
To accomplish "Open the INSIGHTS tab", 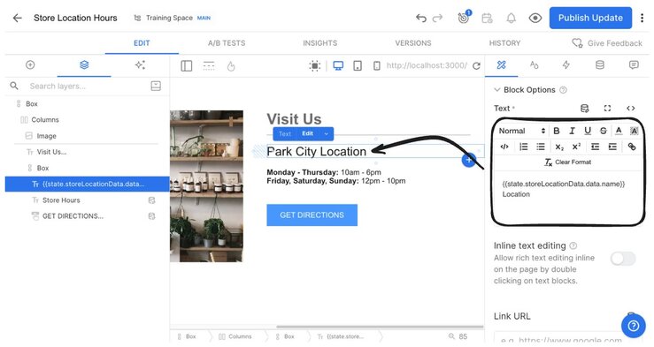I will click(x=319, y=43).
